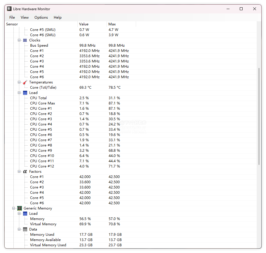
Task: Click the 6.4 % CPU Core #10 value
Action: tap(84, 156)
